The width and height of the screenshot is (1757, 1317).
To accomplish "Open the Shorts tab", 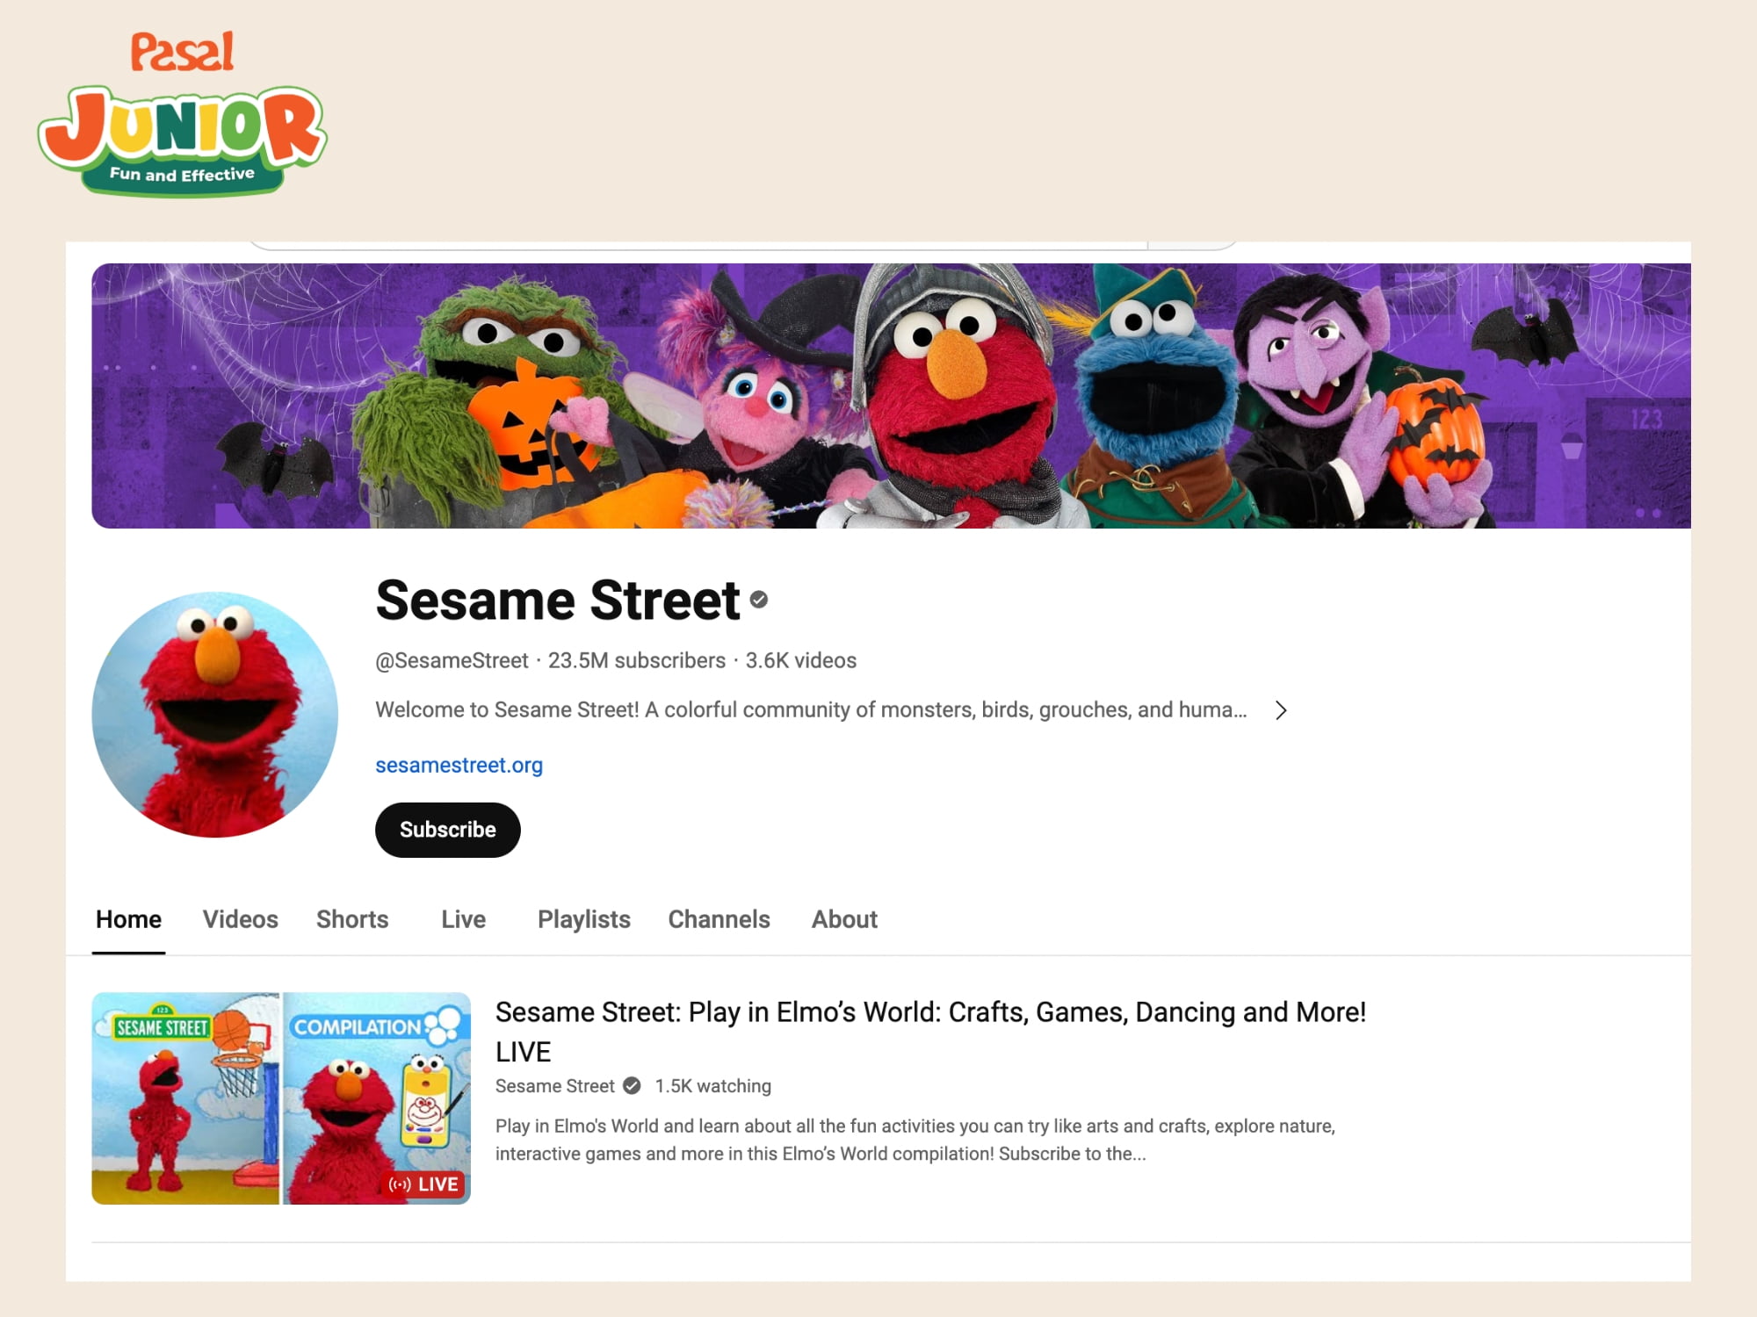I will point(352,919).
